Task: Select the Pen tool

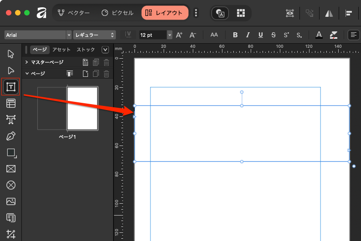Action: tap(11, 136)
